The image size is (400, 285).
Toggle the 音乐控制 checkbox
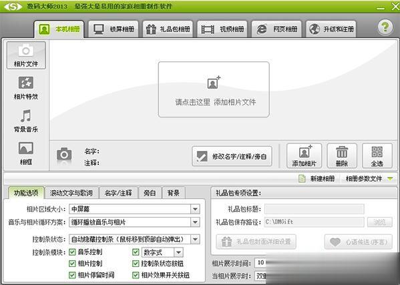click(72, 252)
